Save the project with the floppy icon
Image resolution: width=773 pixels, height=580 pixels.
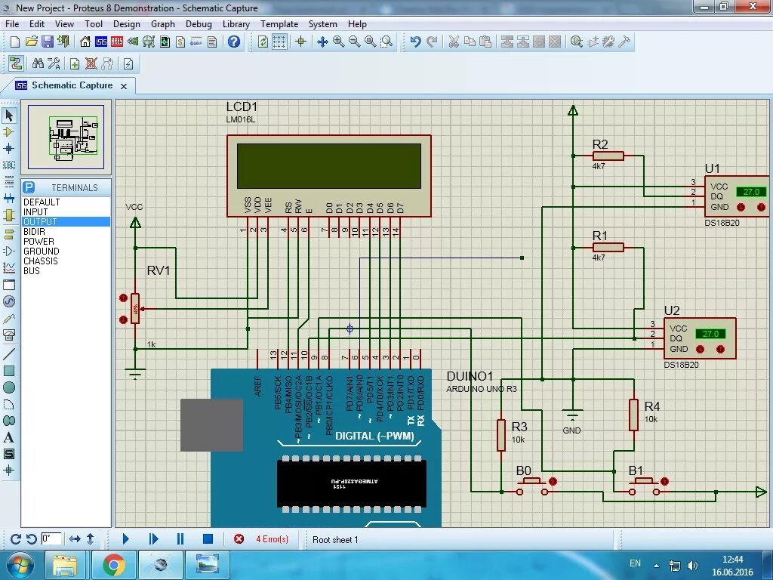pos(47,42)
